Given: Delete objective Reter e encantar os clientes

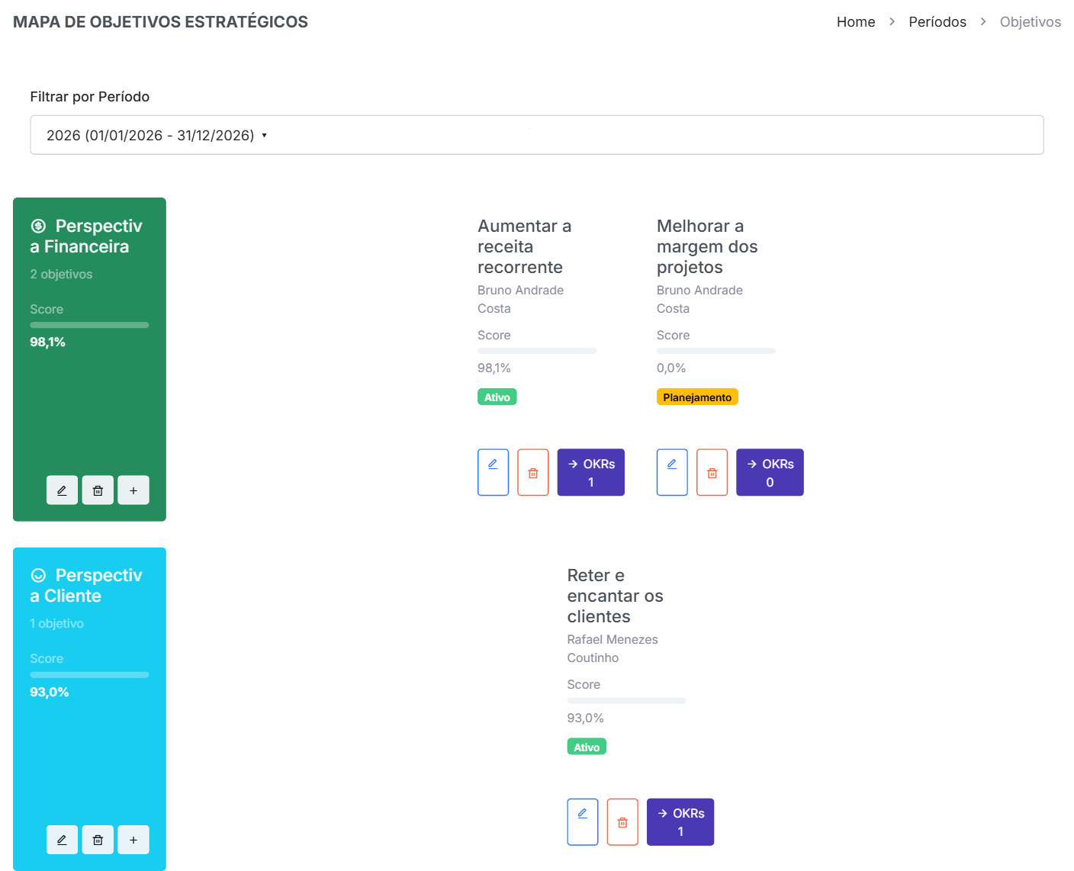Looking at the screenshot, I should tap(622, 822).
